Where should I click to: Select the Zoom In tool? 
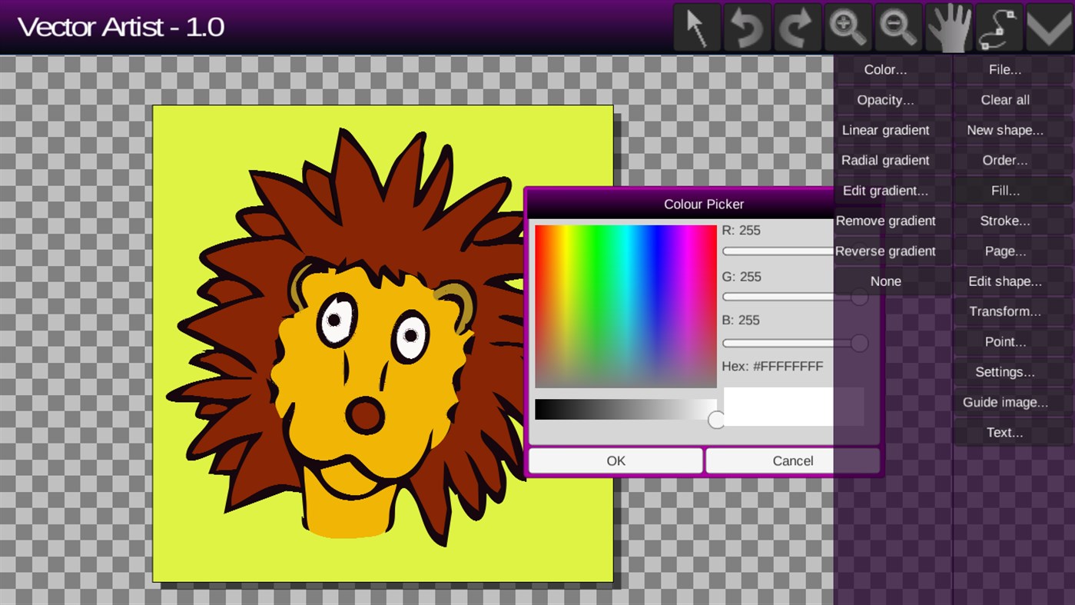[x=848, y=27]
